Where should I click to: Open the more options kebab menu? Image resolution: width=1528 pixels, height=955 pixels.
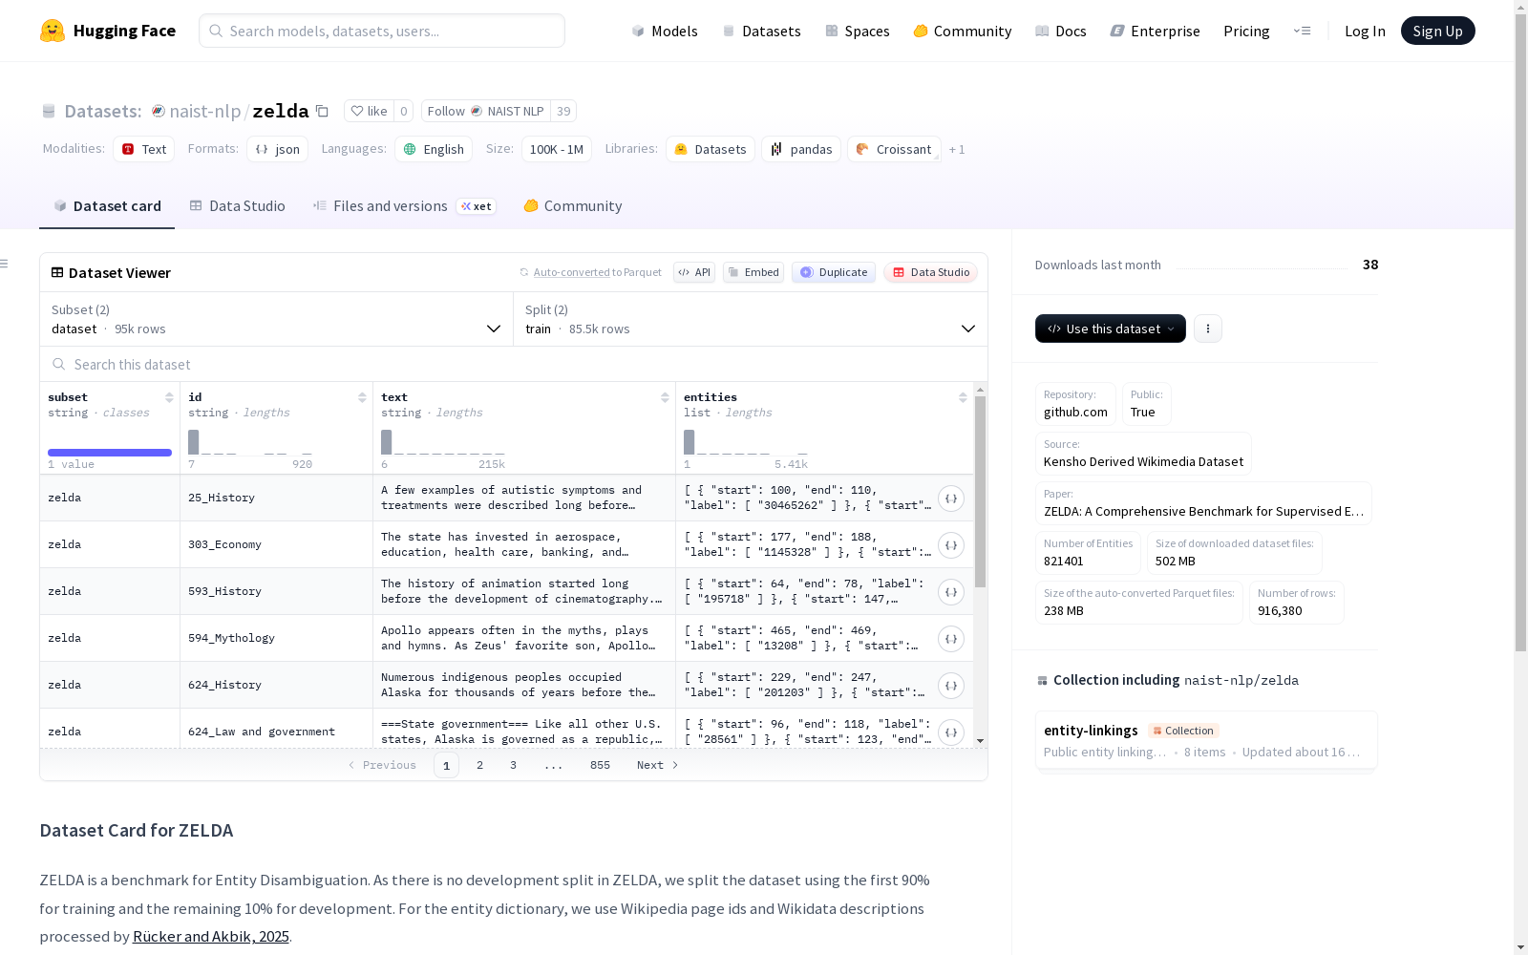click(x=1208, y=329)
